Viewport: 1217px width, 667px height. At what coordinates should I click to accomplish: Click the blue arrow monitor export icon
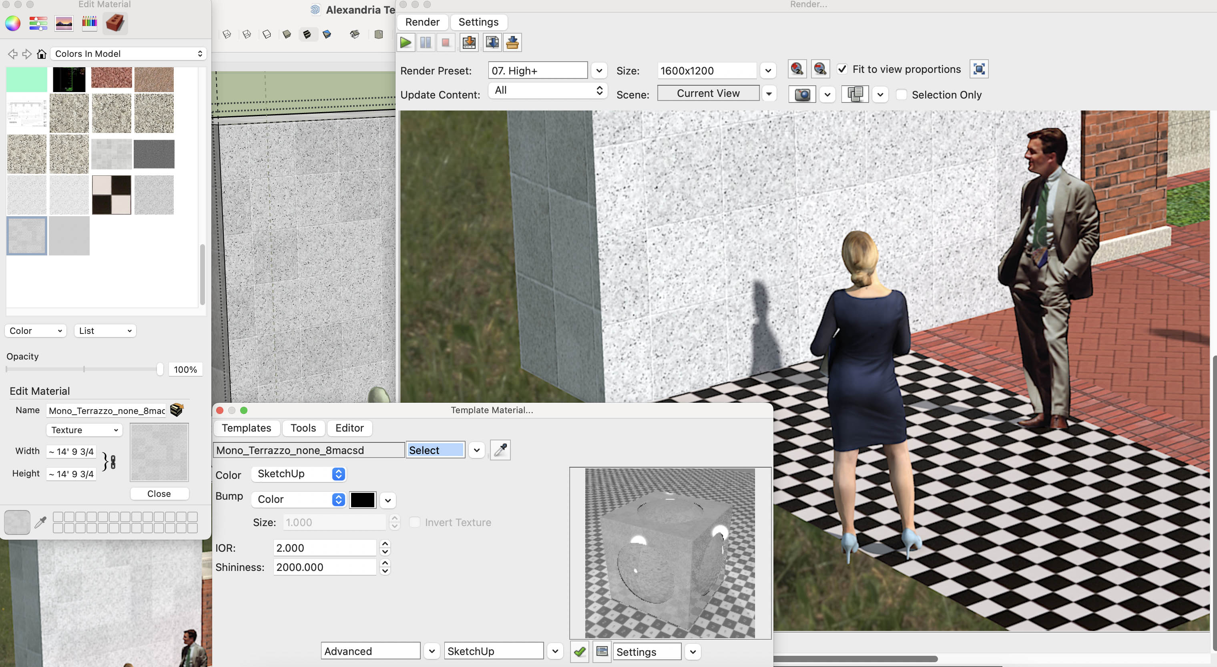coord(492,42)
